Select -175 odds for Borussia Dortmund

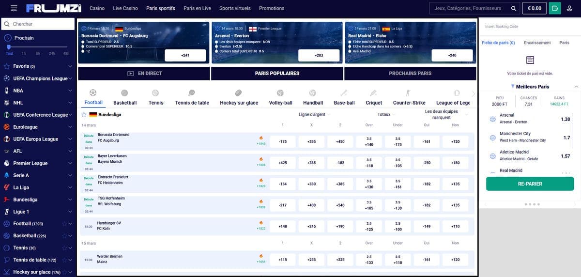[283, 142]
